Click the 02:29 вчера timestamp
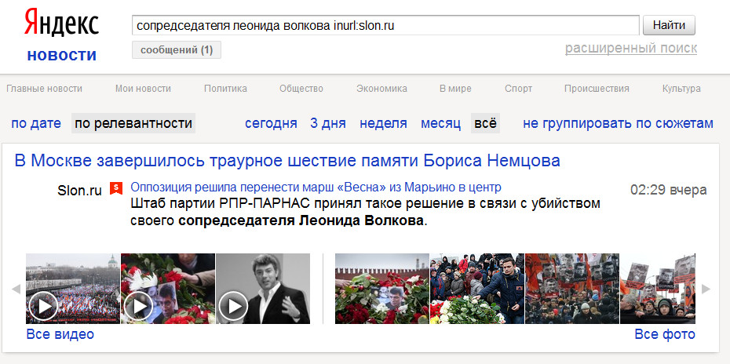 coord(669,190)
